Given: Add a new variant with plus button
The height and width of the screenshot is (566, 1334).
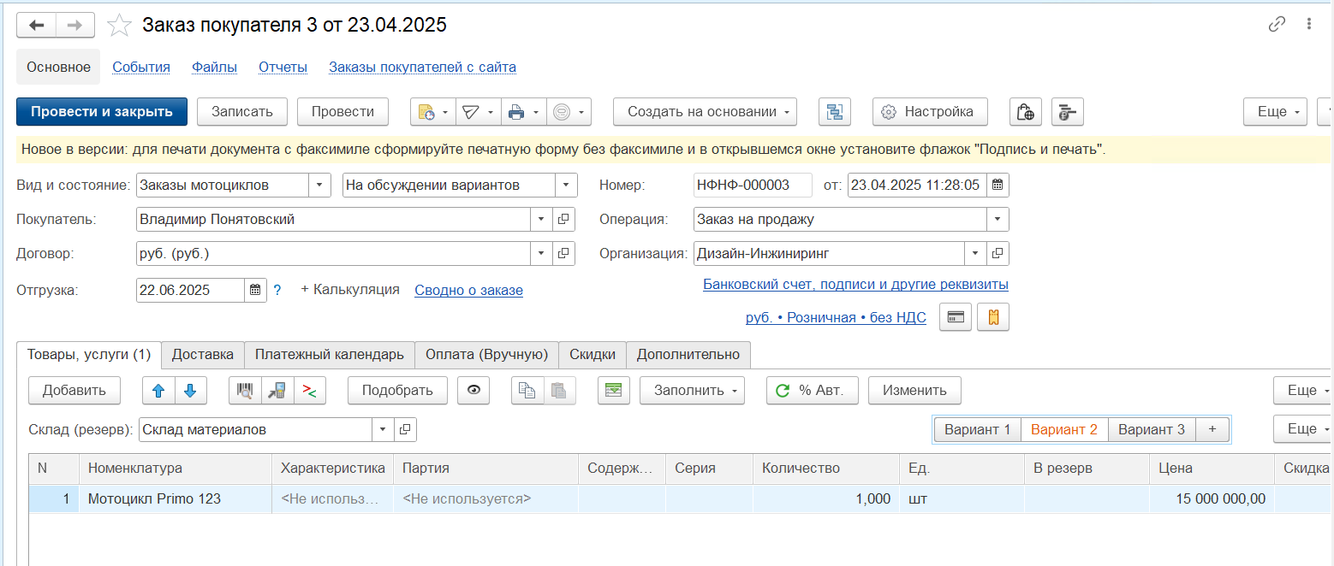Looking at the screenshot, I should 1212,430.
